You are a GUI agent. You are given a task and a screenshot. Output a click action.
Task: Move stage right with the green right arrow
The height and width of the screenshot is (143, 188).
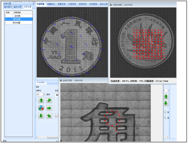[x=49, y=108]
